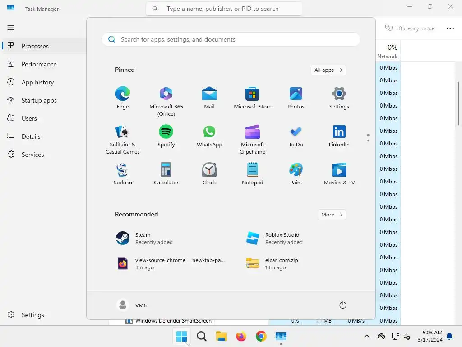The image size is (462, 347).
Task: Launch Movies & TV
Action: 339,174
